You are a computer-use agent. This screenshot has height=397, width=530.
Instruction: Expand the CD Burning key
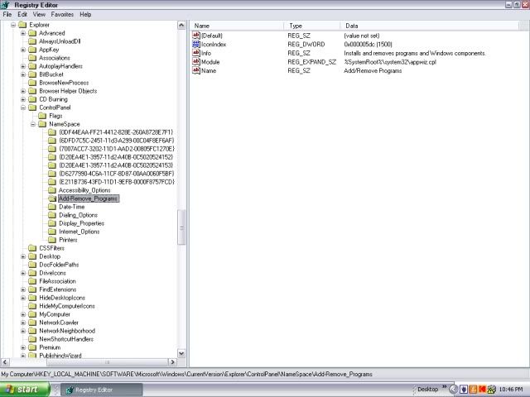tap(23, 99)
